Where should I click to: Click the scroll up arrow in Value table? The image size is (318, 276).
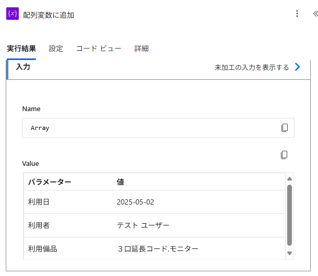coord(289,178)
